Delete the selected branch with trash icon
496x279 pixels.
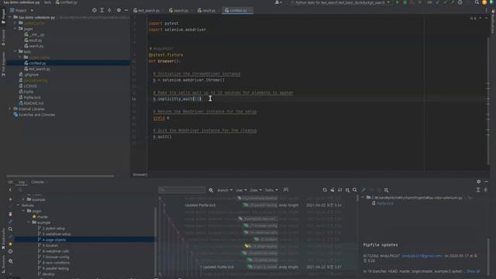point(10,214)
